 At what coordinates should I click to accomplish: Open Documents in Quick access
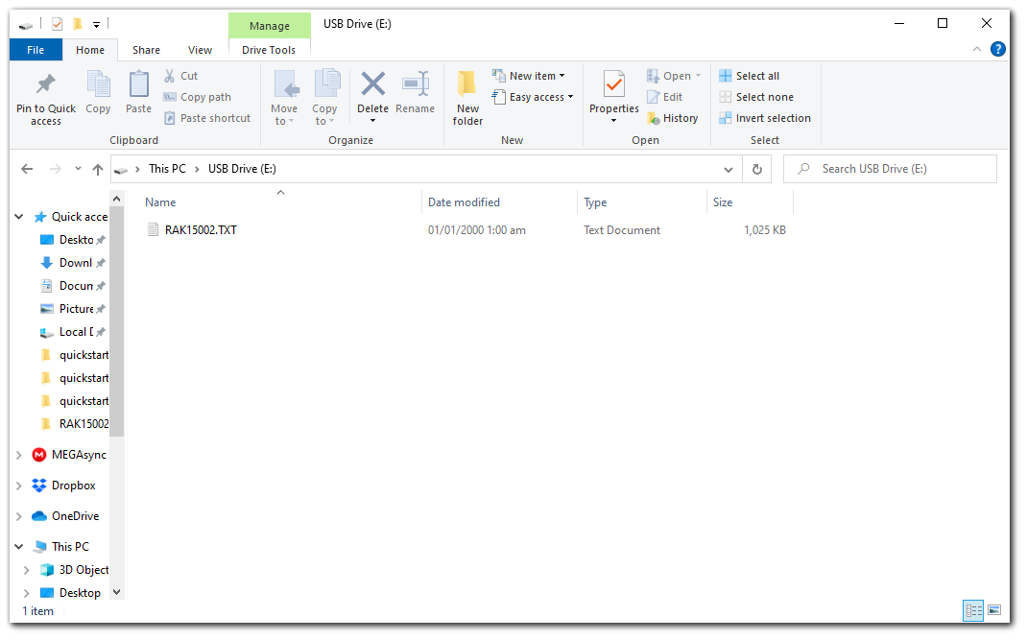(x=73, y=286)
